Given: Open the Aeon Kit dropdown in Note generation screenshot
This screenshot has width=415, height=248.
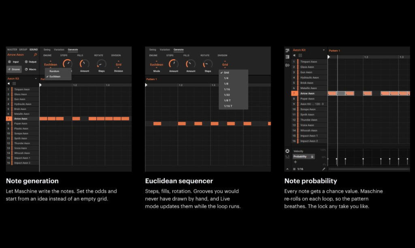Looking at the screenshot, I should point(36,79).
